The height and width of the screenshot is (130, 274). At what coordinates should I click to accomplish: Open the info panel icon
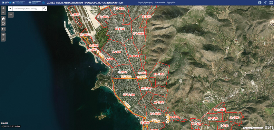coord(259,3)
